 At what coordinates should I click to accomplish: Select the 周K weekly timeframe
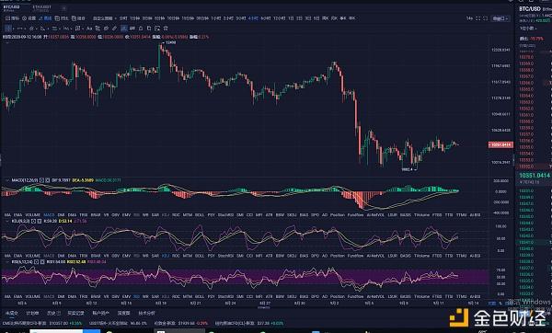[x=326, y=18]
